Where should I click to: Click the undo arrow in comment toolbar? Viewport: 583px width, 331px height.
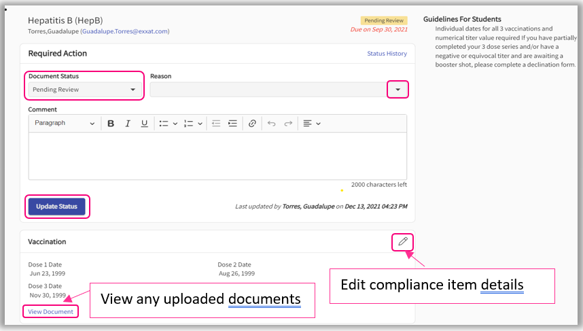click(x=271, y=124)
